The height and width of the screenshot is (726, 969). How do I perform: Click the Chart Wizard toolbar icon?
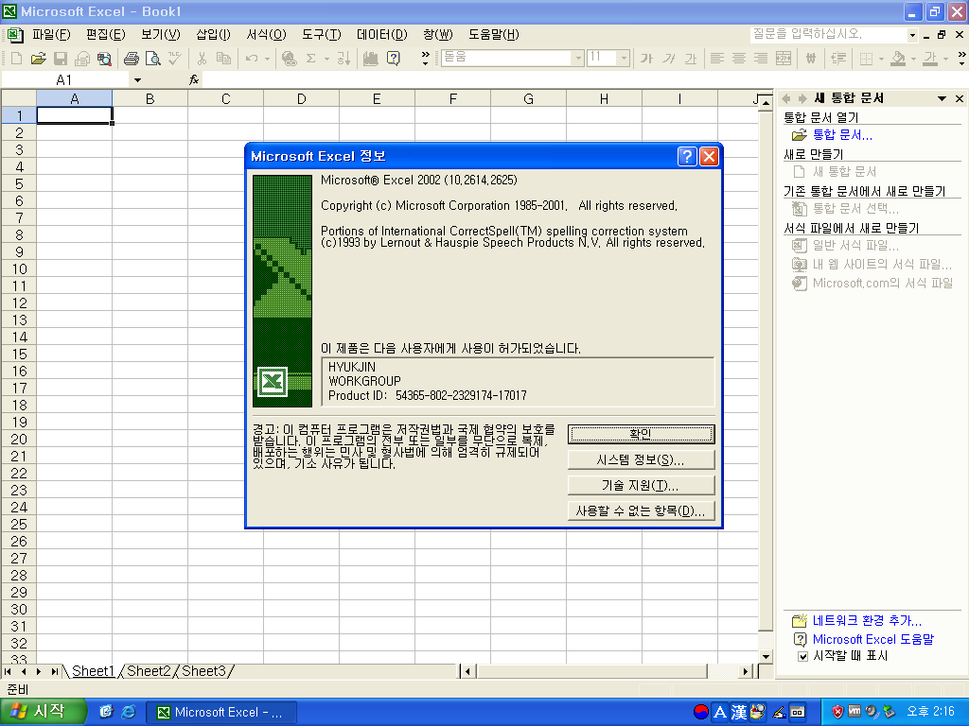[x=371, y=59]
